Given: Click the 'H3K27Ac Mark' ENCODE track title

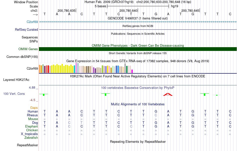Looking at the screenshot, I should click(138, 76).
